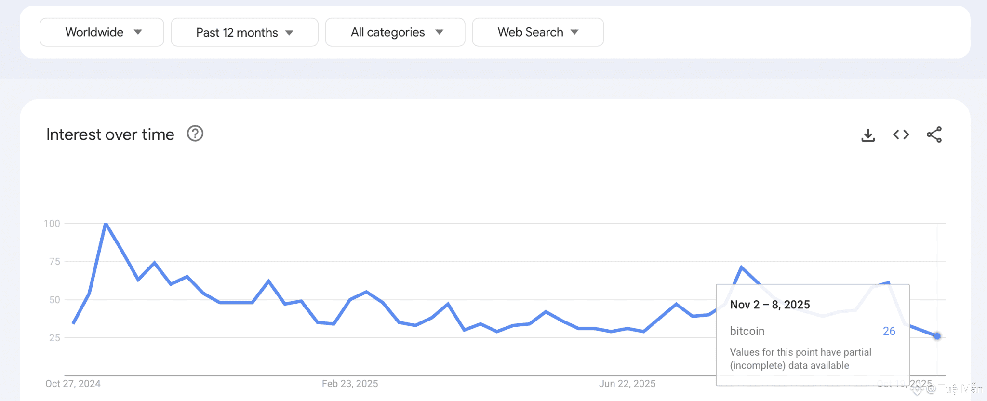Viewport: 987px width, 401px height.
Task: Click the Interest over time heading
Action: coord(110,134)
